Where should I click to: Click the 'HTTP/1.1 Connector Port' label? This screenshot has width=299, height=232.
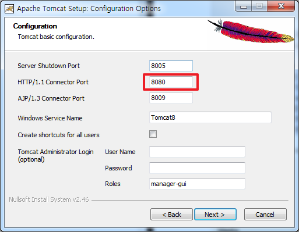click(x=53, y=82)
